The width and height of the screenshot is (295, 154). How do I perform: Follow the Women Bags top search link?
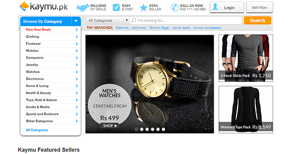[159, 28]
